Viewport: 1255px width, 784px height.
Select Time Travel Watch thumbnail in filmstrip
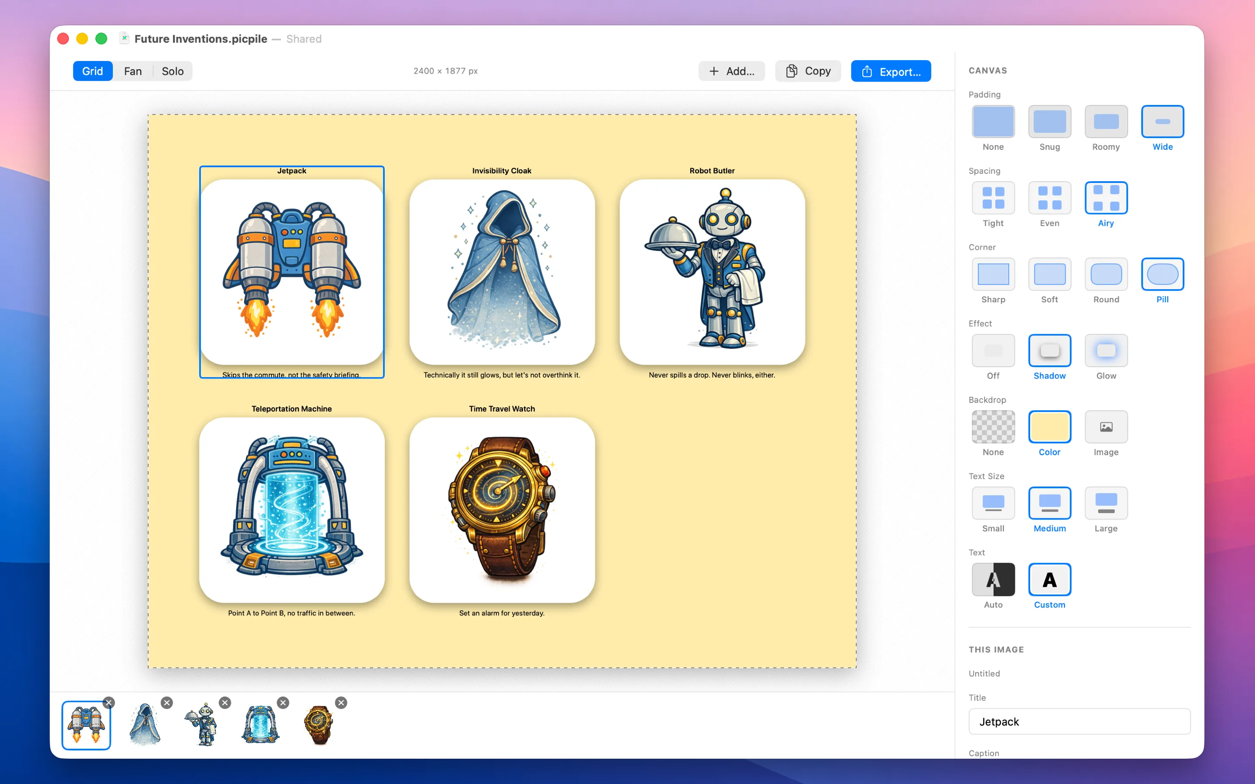pos(319,725)
